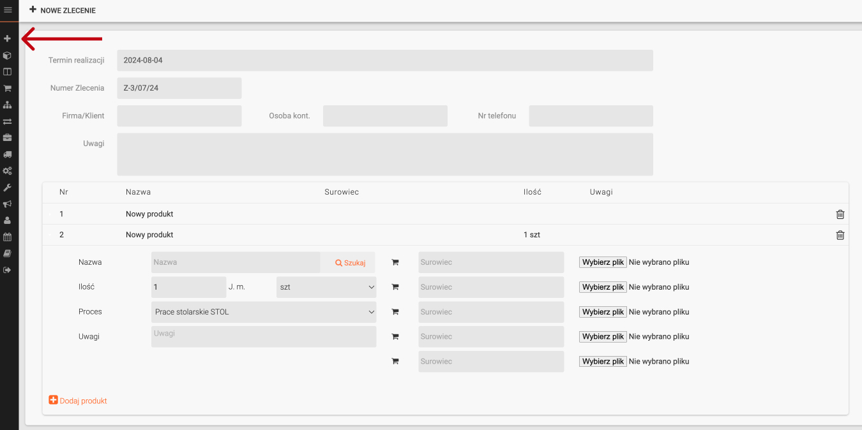Expand the Proces dropdown Prace stolarskie STOL
Viewport: 862px width, 430px height.
pos(264,312)
